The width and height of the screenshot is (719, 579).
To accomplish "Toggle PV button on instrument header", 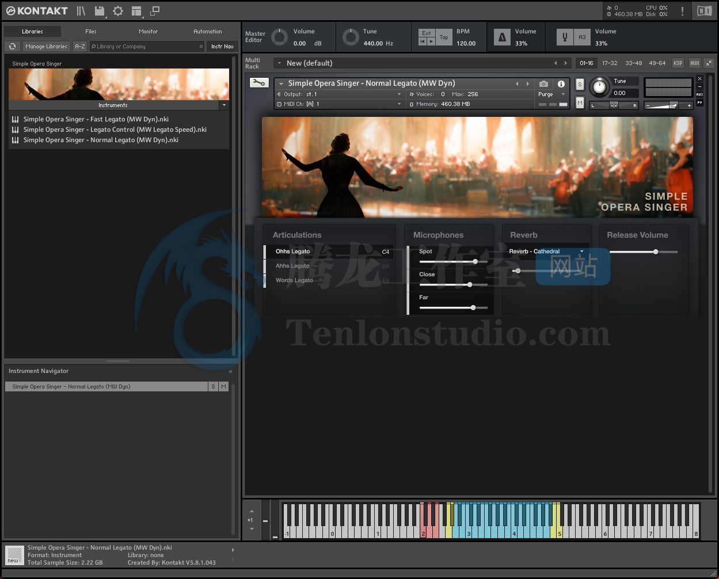I will click(699, 102).
